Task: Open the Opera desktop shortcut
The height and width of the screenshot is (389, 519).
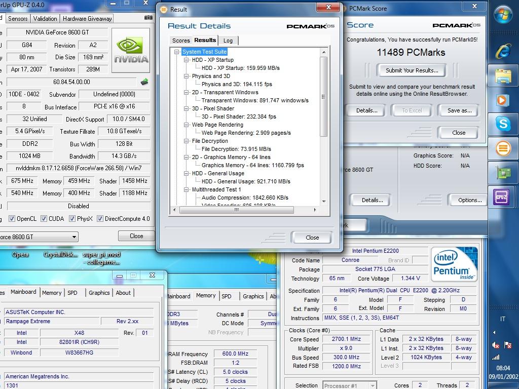Action: click(20, 254)
